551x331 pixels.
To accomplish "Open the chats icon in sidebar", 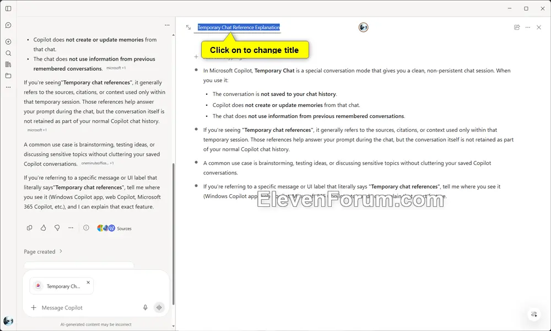I will click(x=8, y=25).
